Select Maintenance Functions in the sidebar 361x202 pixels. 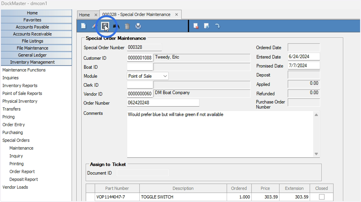[24, 70]
